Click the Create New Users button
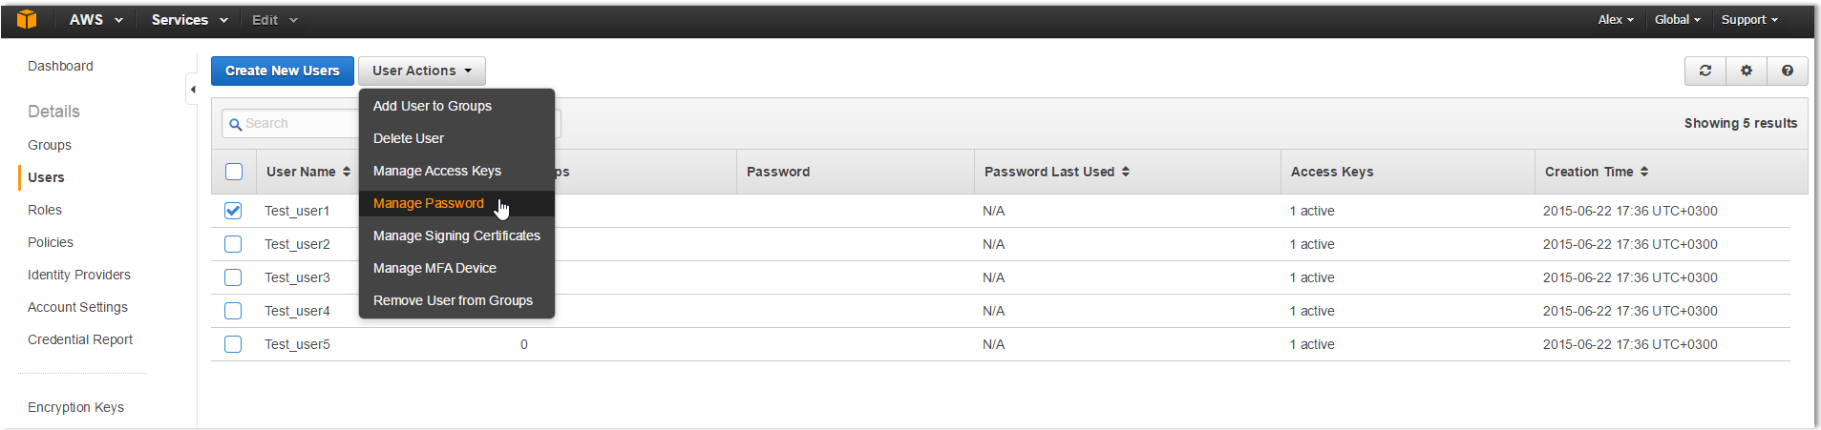The width and height of the screenshot is (1821, 430). pyautogui.click(x=282, y=71)
